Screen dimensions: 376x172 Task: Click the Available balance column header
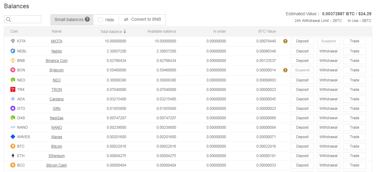162,31
